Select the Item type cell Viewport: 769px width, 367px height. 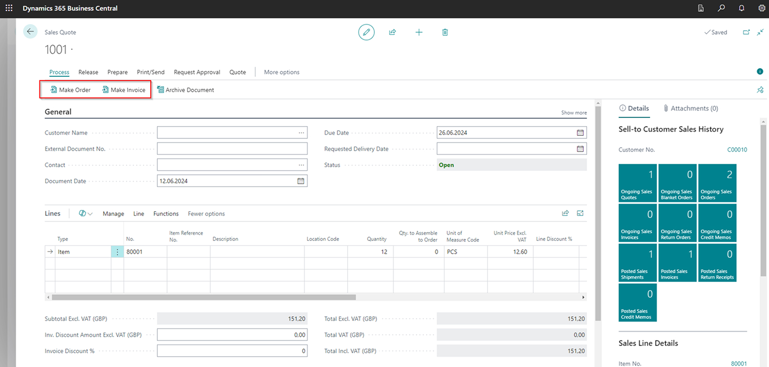83,252
